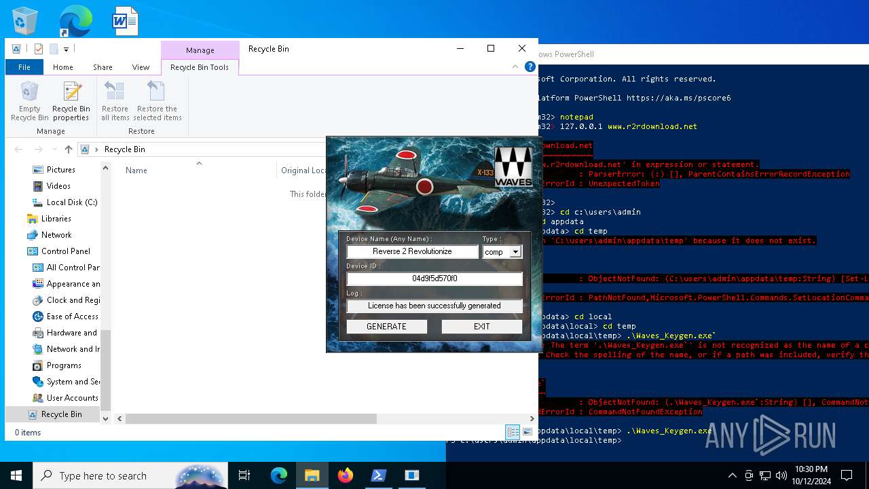Viewport: 869px width, 489px height.
Task: Click horizontal scrollbar in file list
Action: pyautogui.click(x=251, y=419)
